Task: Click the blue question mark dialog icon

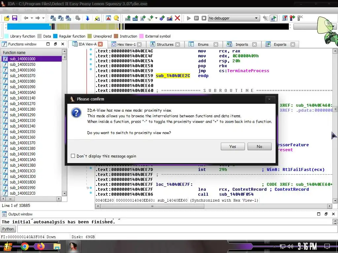Action: pyautogui.click(x=76, y=113)
